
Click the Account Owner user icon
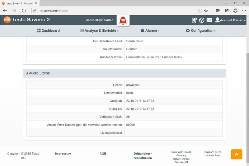pos(217,20)
